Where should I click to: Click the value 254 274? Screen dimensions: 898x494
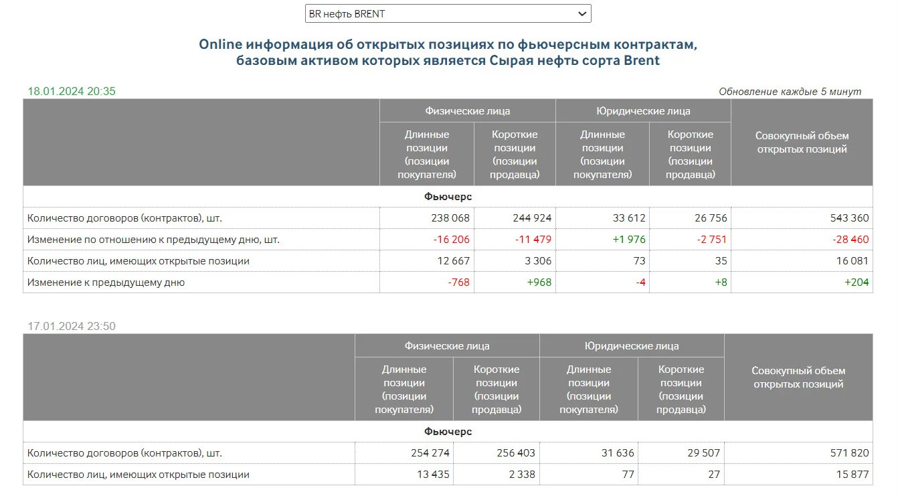tap(430, 453)
